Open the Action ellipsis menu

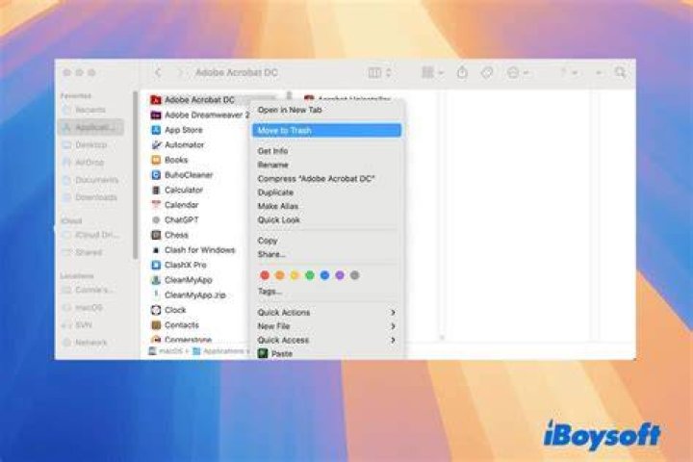pyautogui.click(x=517, y=72)
